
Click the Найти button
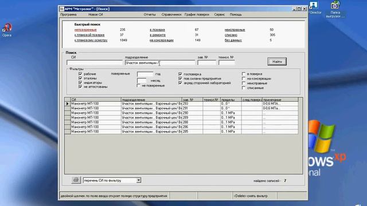[x=277, y=61]
